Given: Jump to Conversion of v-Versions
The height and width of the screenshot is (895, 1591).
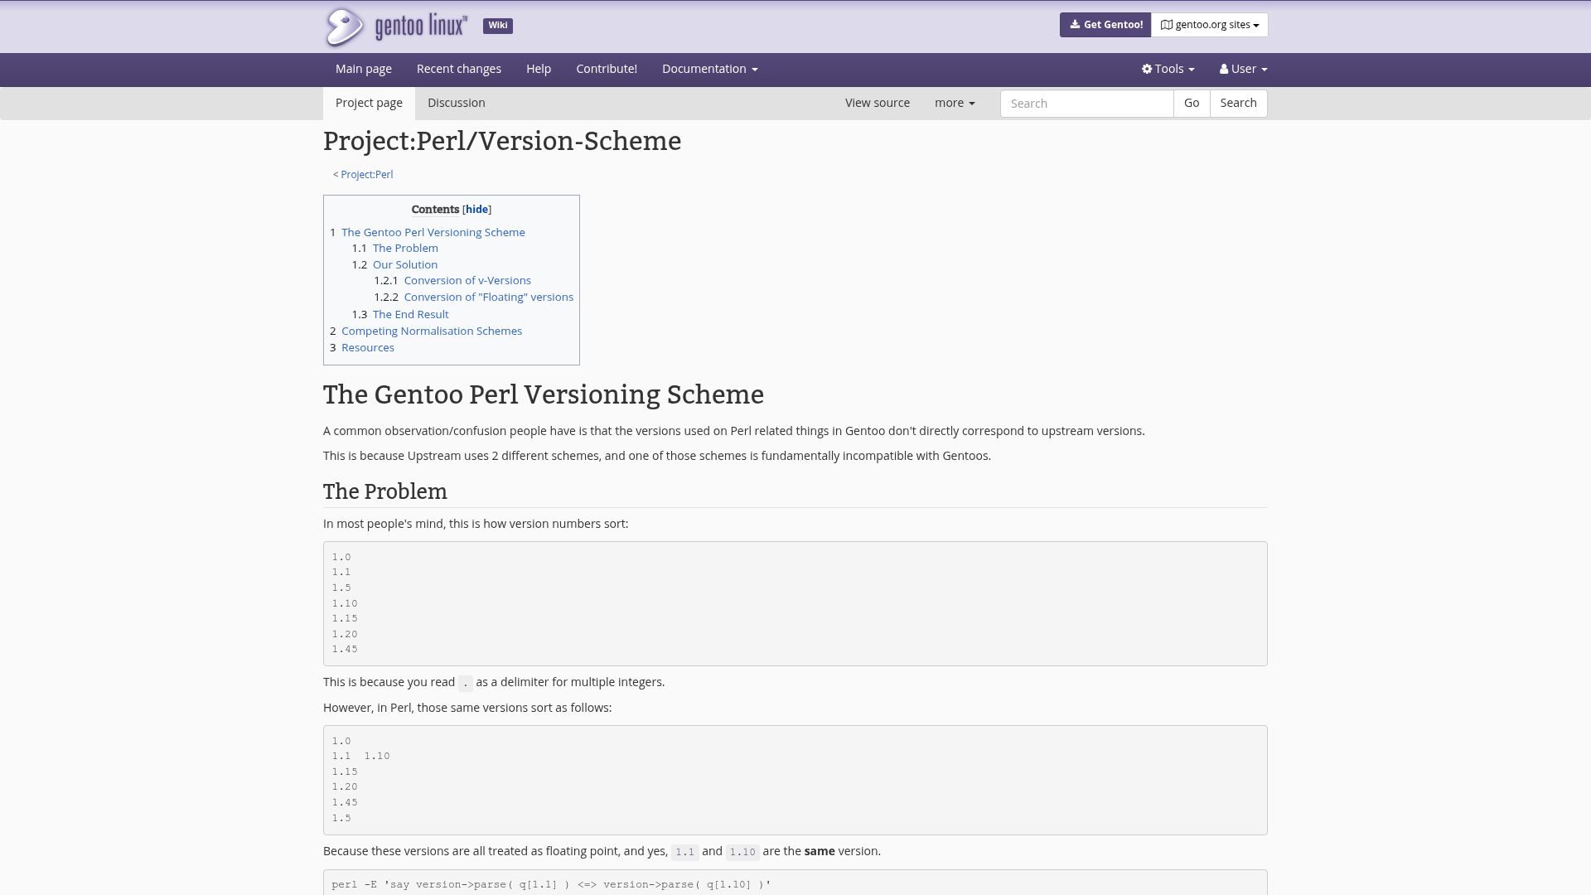Looking at the screenshot, I should 467,281.
